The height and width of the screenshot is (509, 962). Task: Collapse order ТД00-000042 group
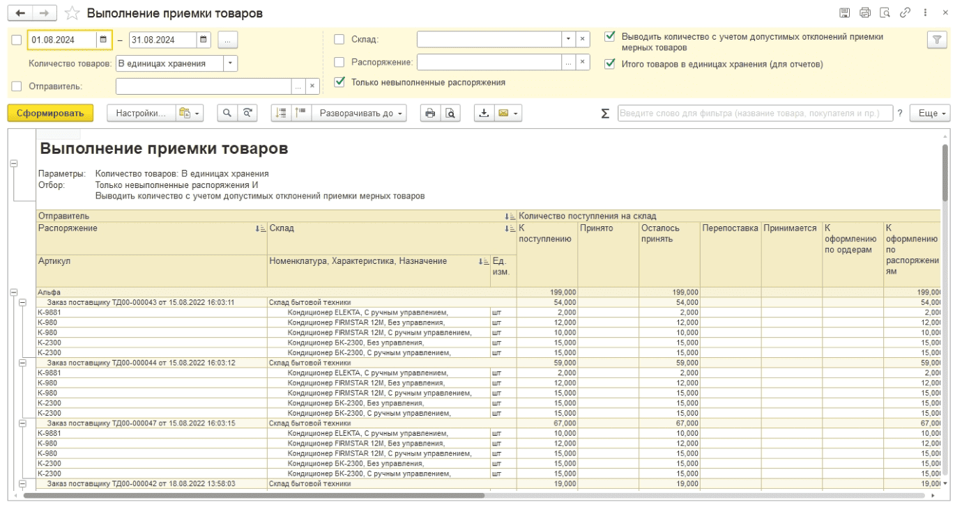(x=22, y=483)
